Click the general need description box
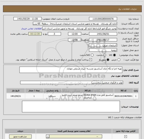This screenshot has width=144, height=139. [71, 70]
